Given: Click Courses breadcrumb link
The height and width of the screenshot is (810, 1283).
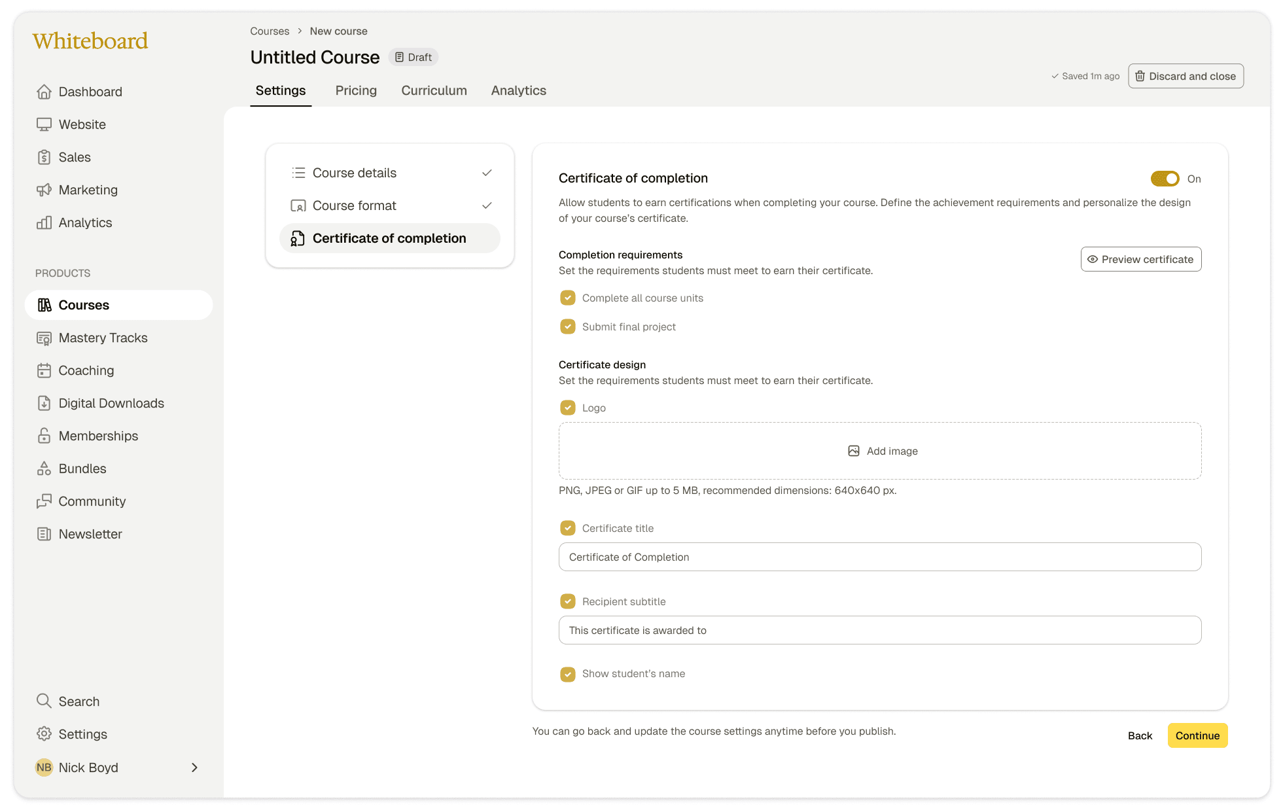Looking at the screenshot, I should (270, 31).
